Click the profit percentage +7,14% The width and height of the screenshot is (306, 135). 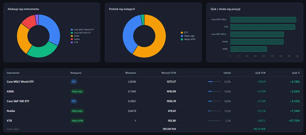[x=295, y=111]
